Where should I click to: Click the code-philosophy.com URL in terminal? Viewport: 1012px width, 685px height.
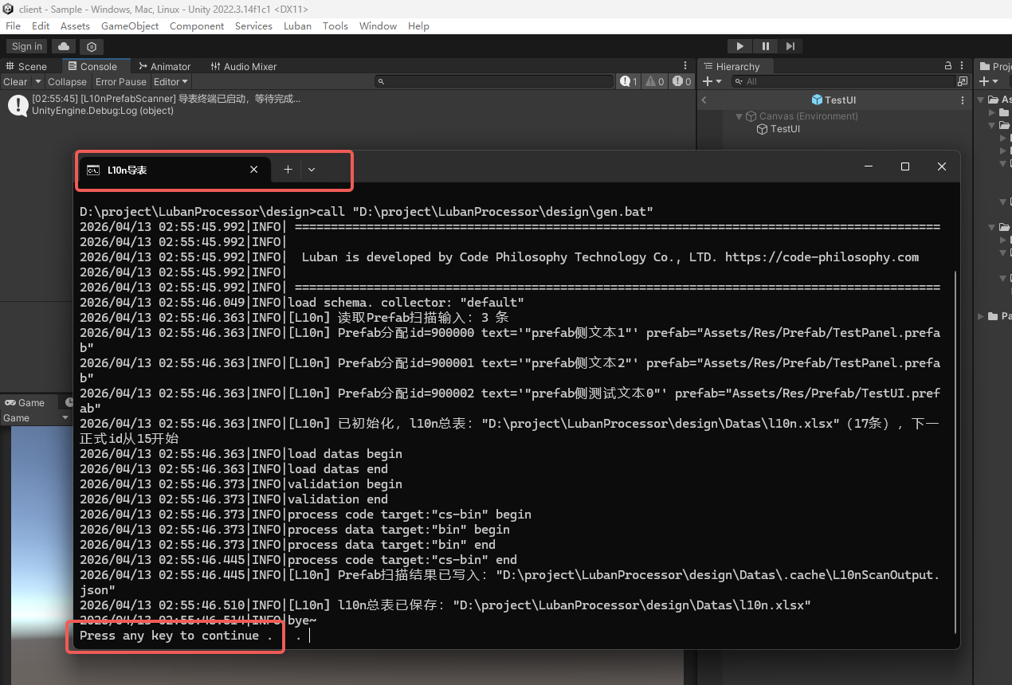coord(822,257)
